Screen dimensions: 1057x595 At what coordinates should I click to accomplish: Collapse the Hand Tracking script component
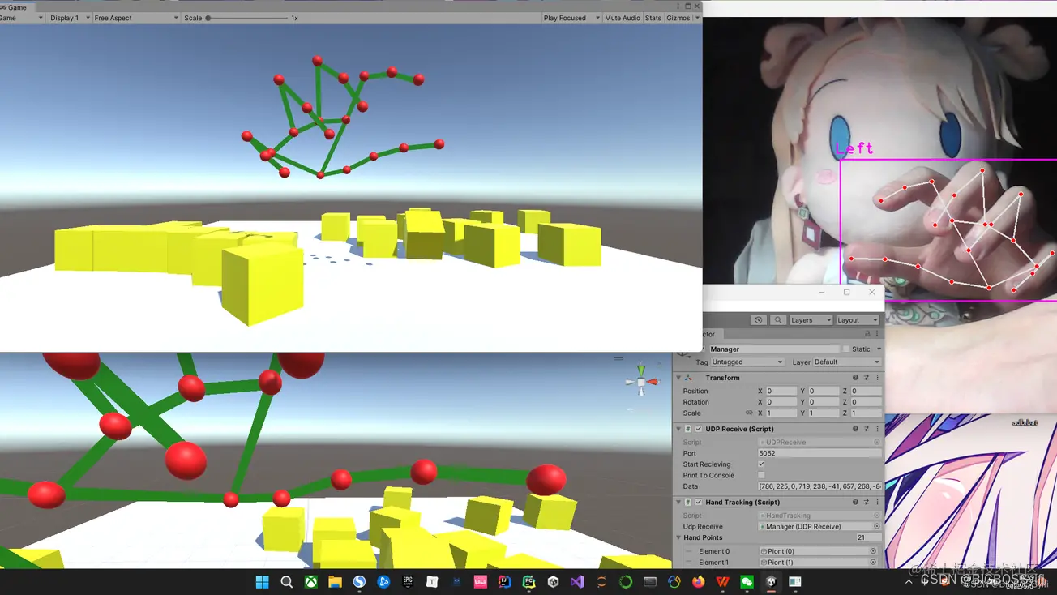coord(678,503)
